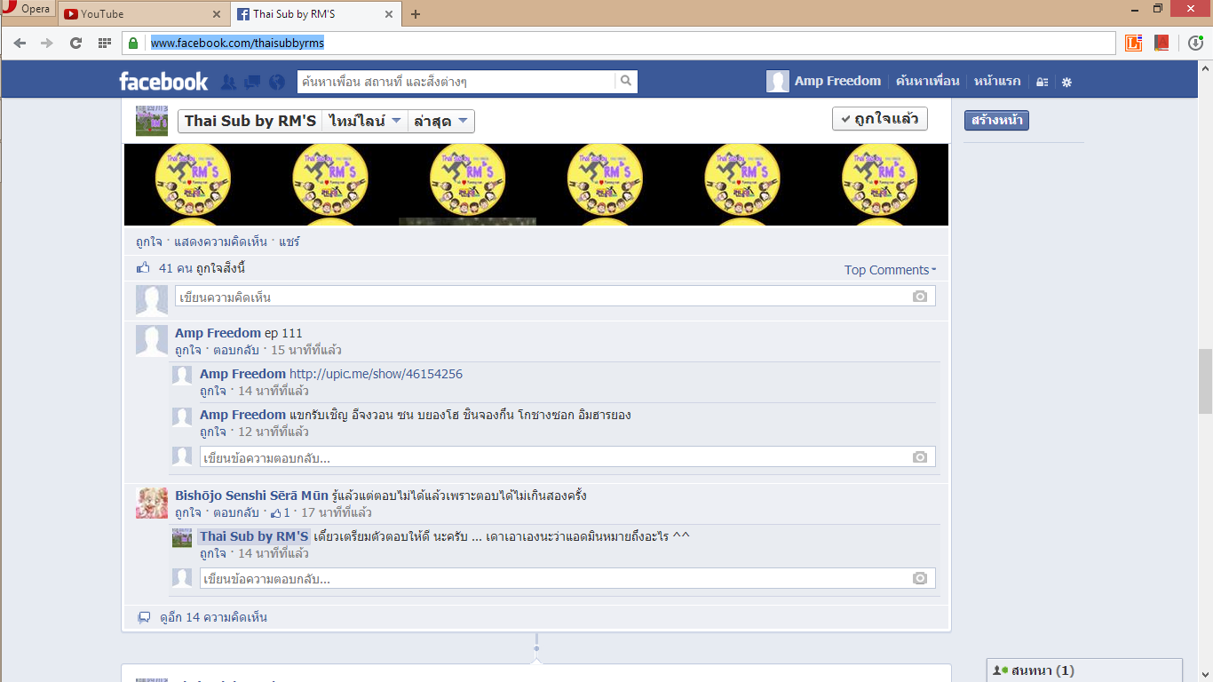Open the account settings gear menu
The image size is (1213, 682).
[1066, 82]
